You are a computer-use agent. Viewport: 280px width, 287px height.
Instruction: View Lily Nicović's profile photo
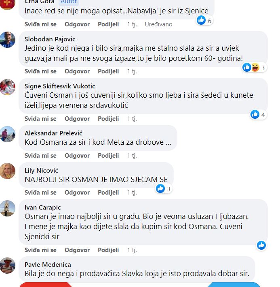click(x=8, y=171)
